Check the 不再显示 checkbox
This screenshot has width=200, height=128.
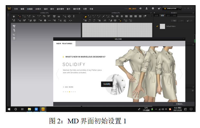(x=174, y=104)
